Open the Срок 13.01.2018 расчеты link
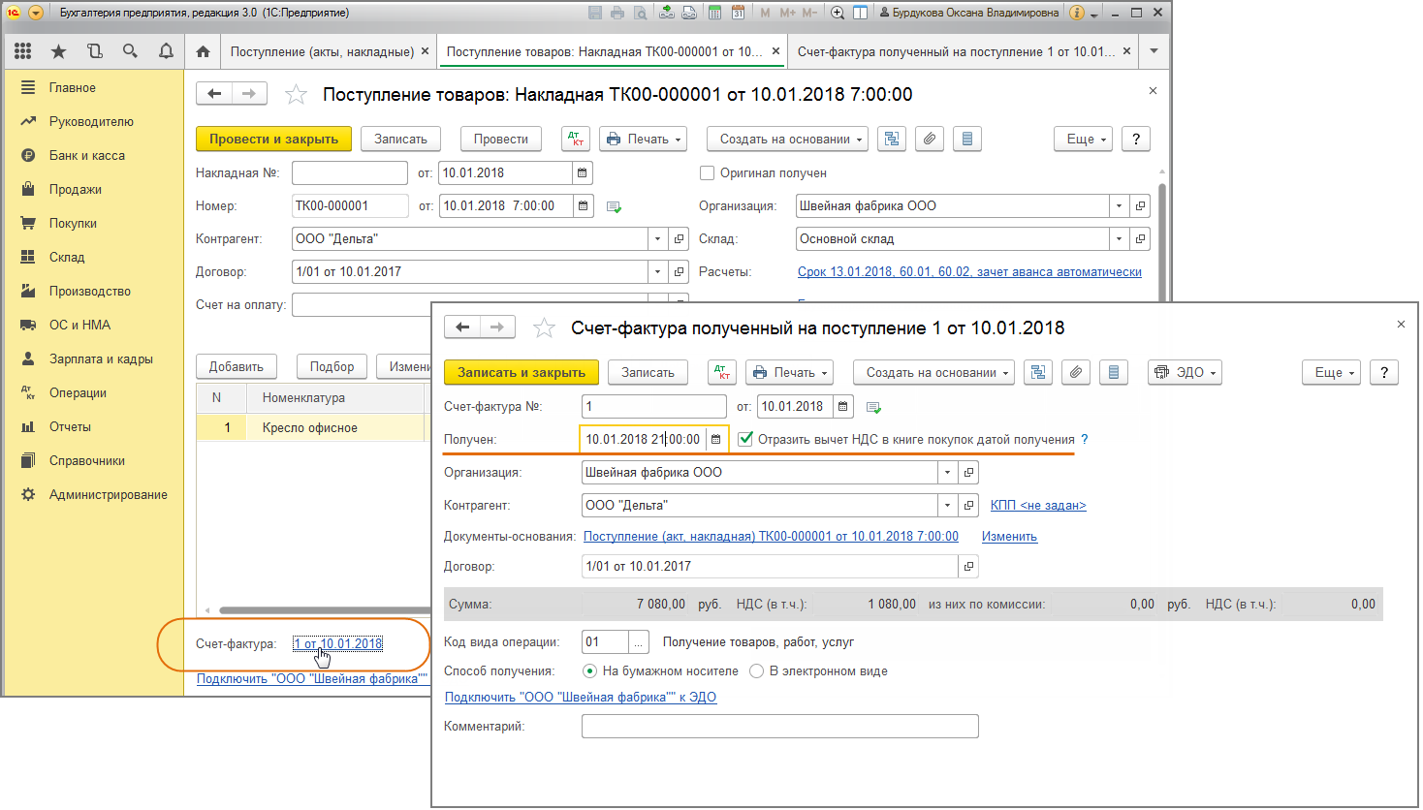 969,271
